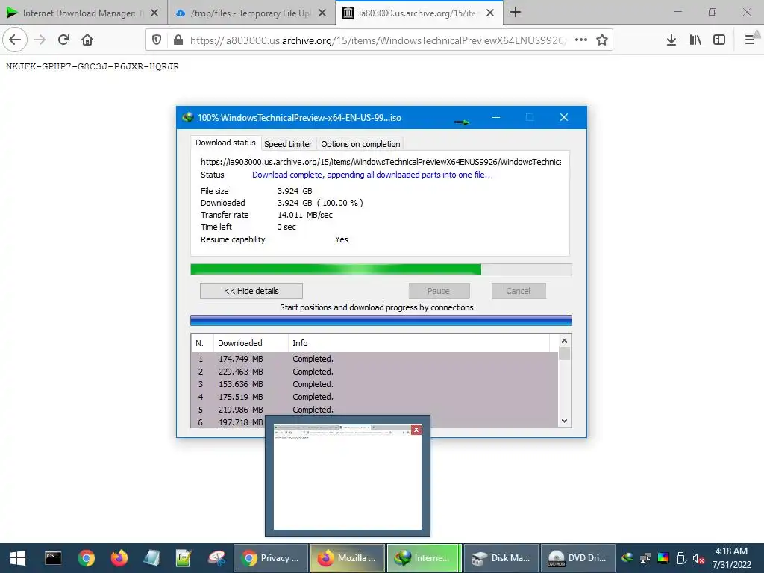Open a new tab with the plus button
Image resolution: width=764 pixels, height=573 pixels.
click(516, 13)
